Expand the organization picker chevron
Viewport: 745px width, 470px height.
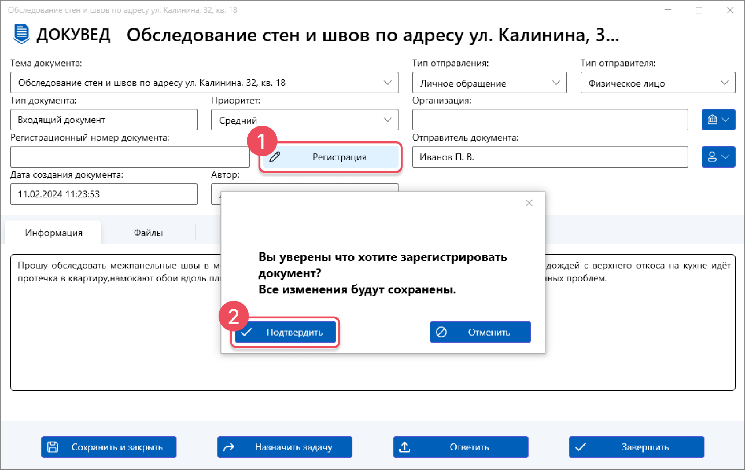725,120
